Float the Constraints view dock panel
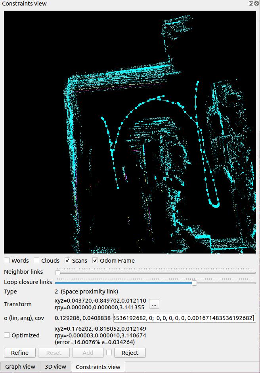 (251, 4)
